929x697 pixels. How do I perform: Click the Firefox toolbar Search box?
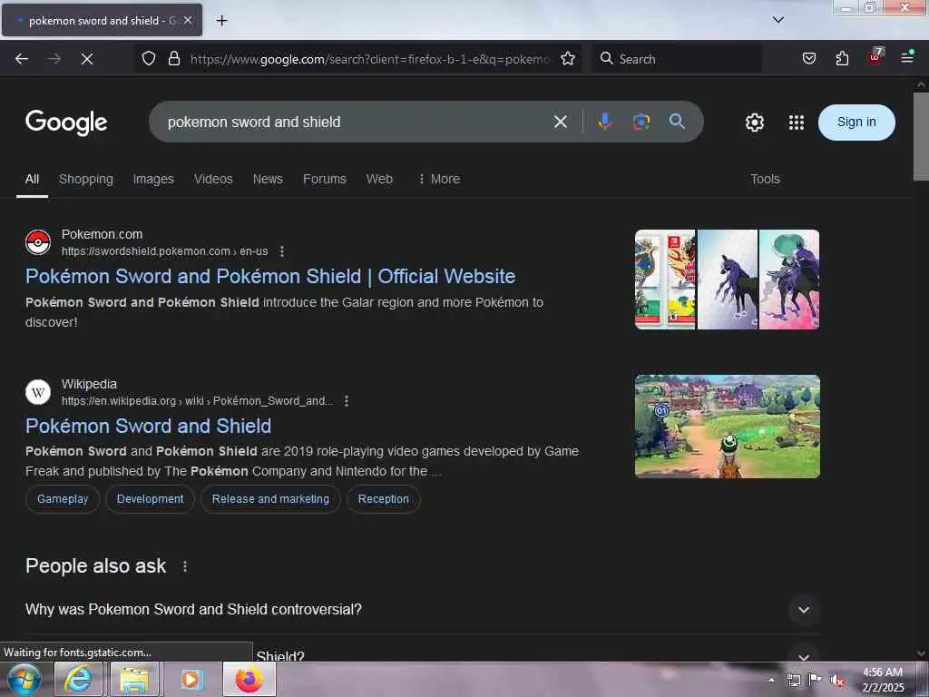tap(676, 59)
